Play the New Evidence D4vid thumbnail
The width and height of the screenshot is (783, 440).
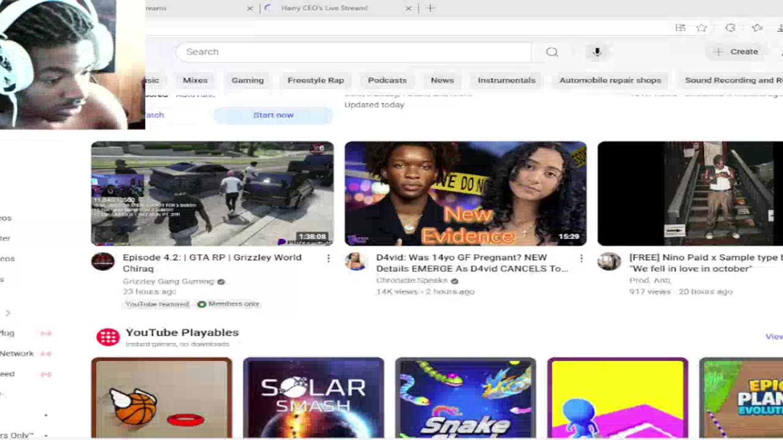[x=466, y=194]
